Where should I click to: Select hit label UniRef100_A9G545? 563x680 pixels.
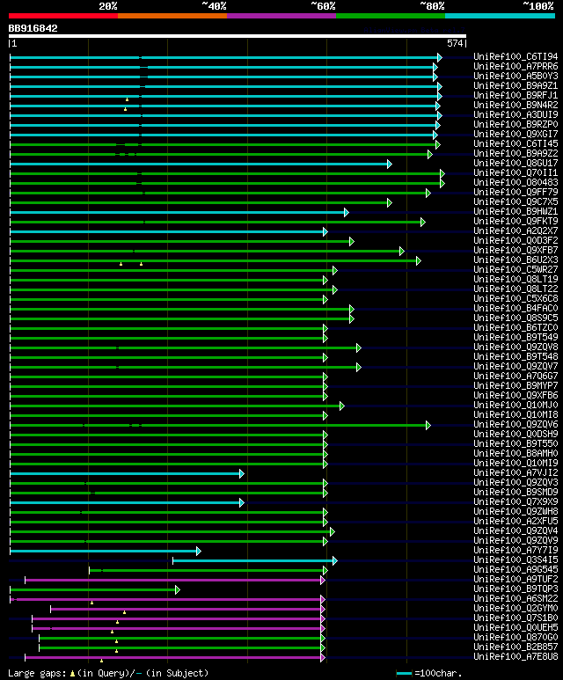click(x=515, y=570)
